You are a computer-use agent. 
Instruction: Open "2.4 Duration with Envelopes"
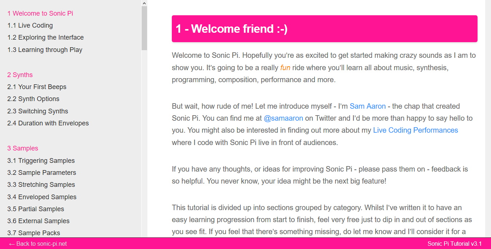tap(48, 123)
